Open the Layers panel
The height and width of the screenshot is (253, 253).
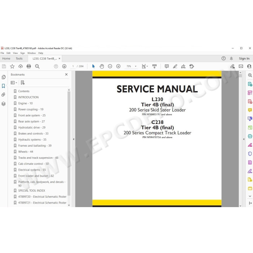point(3,104)
